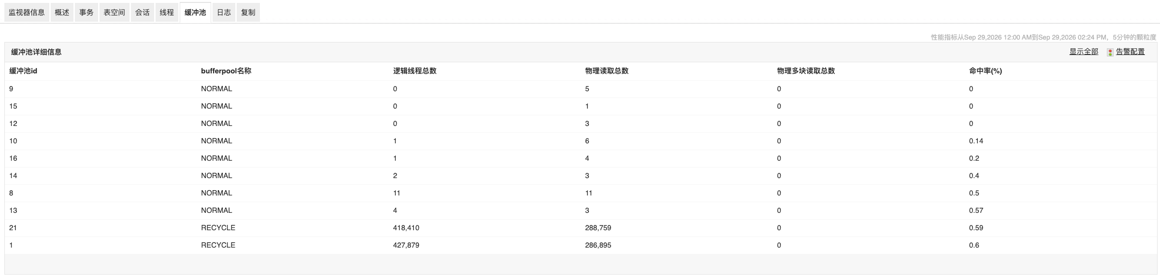Click the 逻辑线程总数 column header
The height and width of the screenshot is (278, 1160).
pyautogui.click(x=415, y=71)
